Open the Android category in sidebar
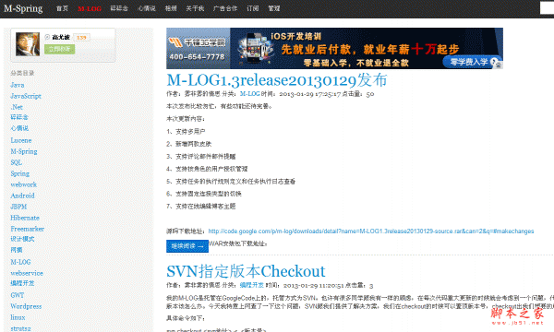The height and width of the screenshot is (332, 554). click(22, 196)
